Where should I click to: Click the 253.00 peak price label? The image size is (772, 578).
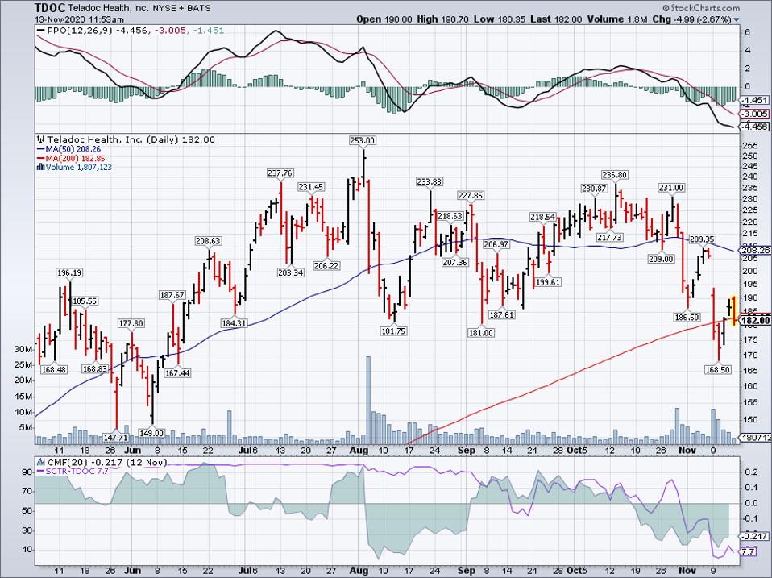tap(363, 140)
